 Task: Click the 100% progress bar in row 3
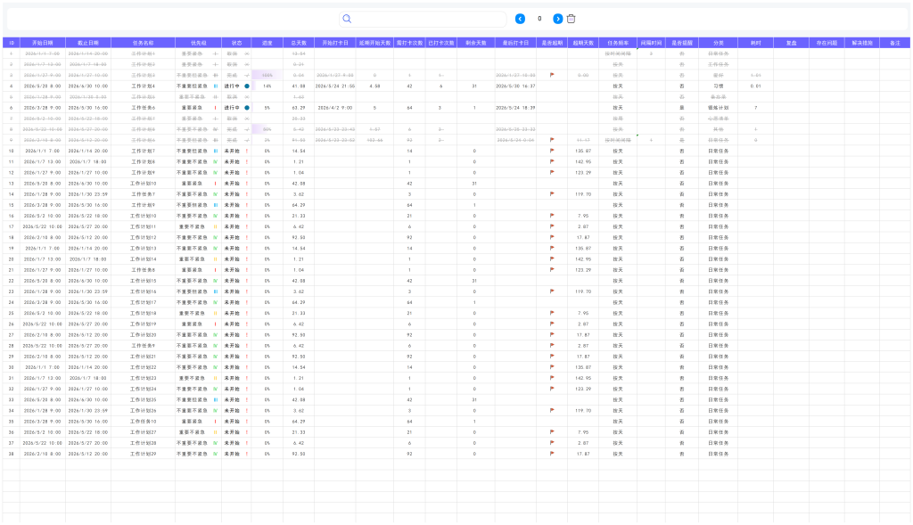(x=267, y=75)
